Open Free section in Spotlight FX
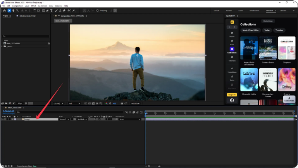The image size is (298, 168). pyautogui.click(x=232, y=42)
